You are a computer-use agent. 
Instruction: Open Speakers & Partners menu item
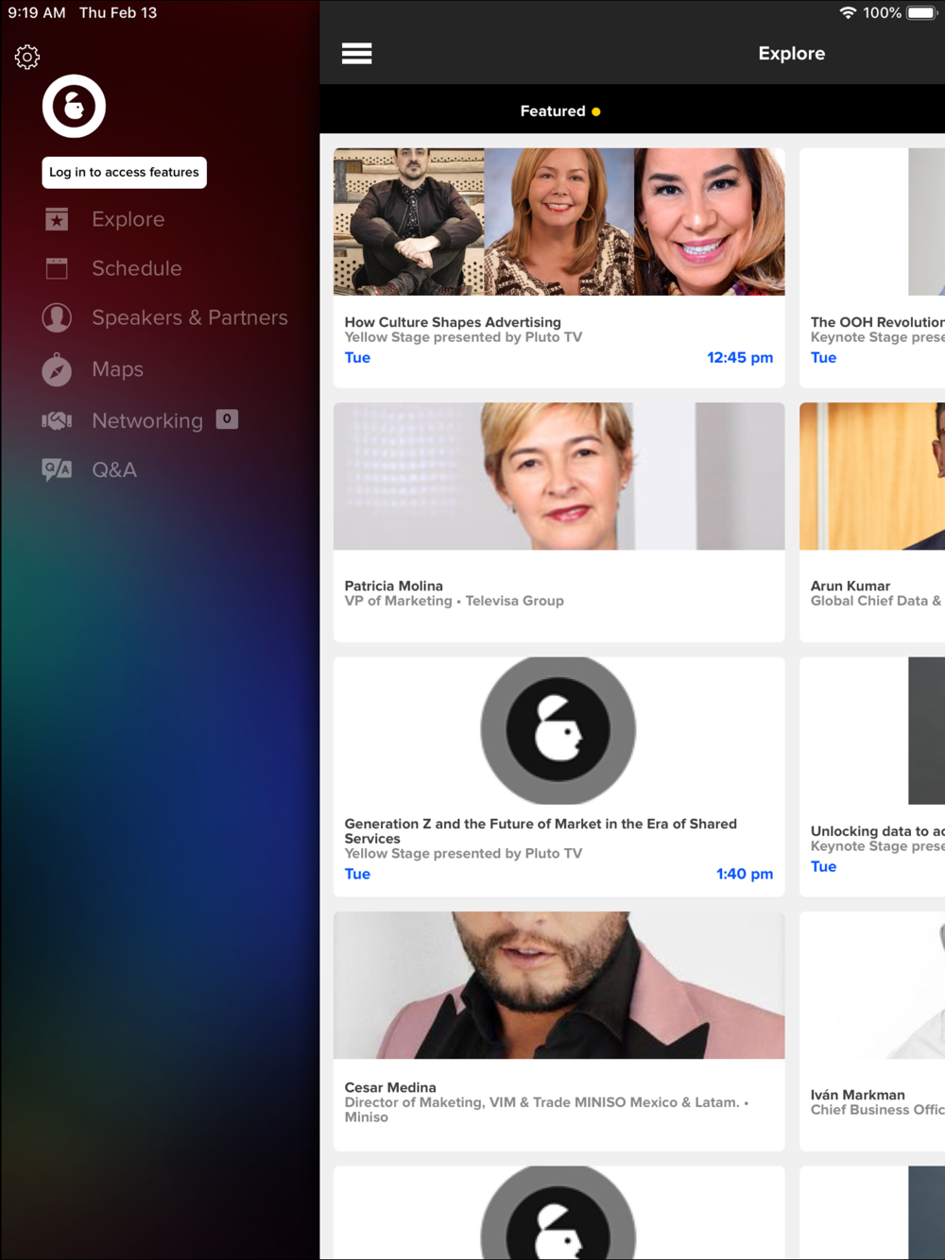click(x=190, y=317)
